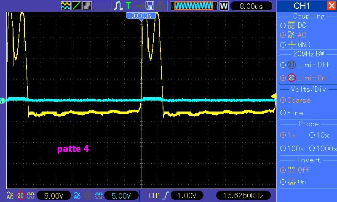Click the green diagonal line icon
This screenshot has height=202, width=337.
coord(77,6)
